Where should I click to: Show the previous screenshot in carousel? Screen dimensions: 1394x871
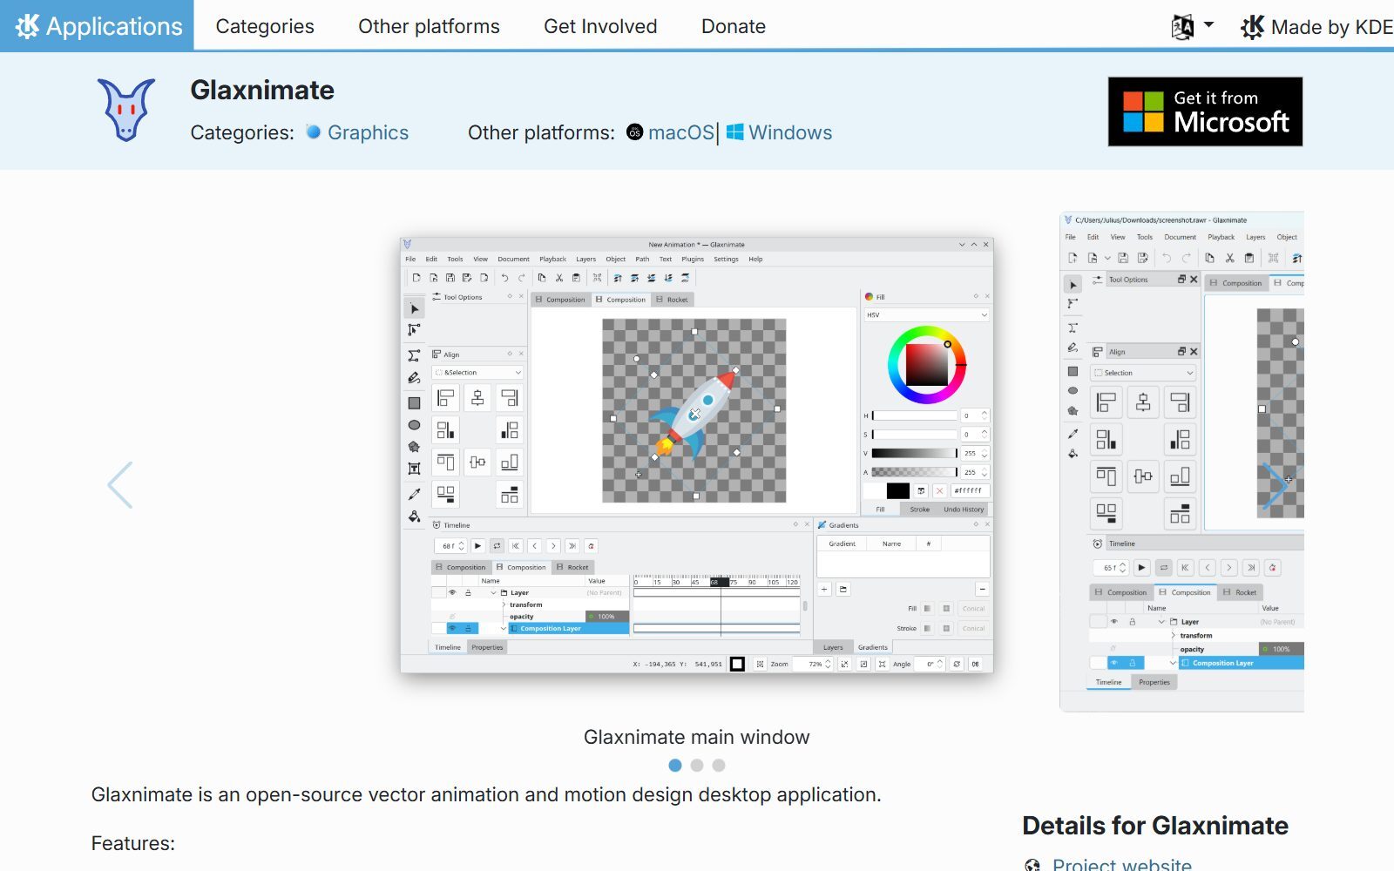tap(120, 485)
